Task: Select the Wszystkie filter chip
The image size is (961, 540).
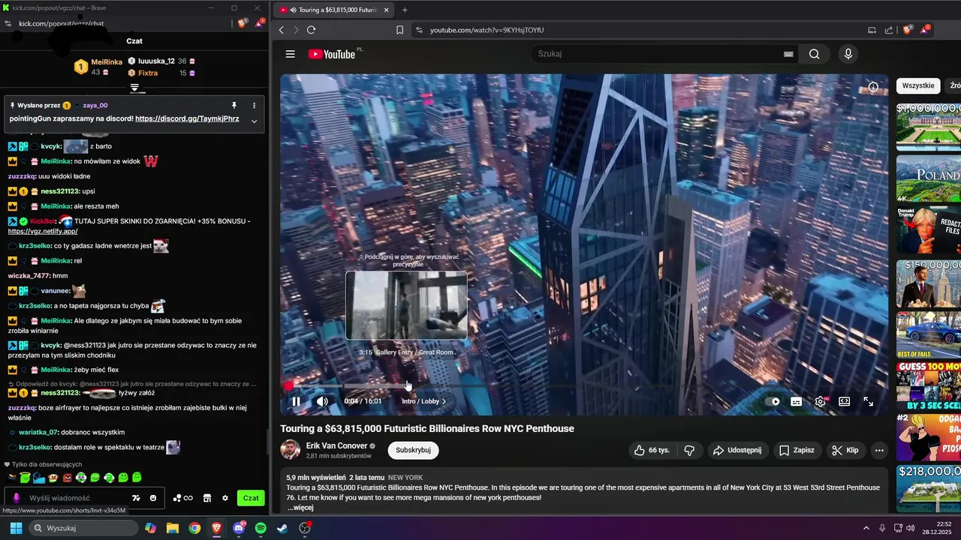Action: pos(918,85)
